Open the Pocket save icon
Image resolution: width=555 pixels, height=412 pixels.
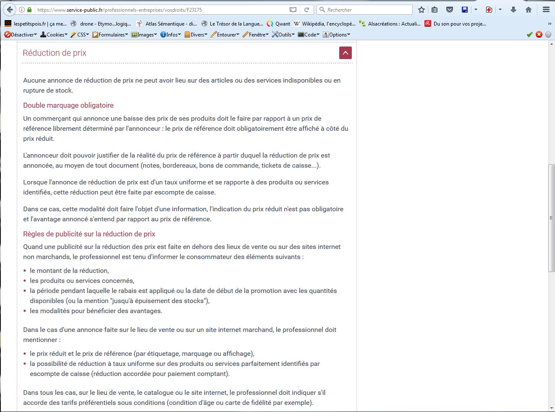pos(449,10)
